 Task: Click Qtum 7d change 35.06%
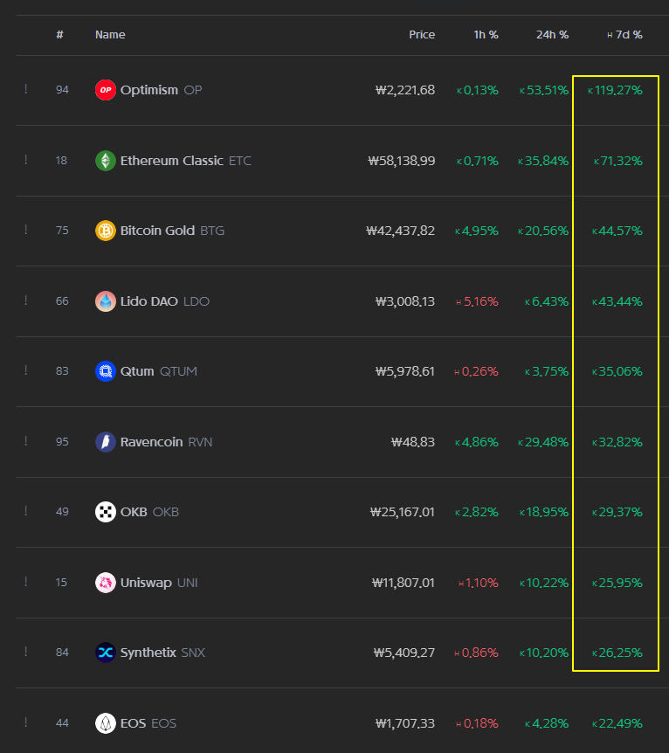pyautogui.click(x=617, y=371)
